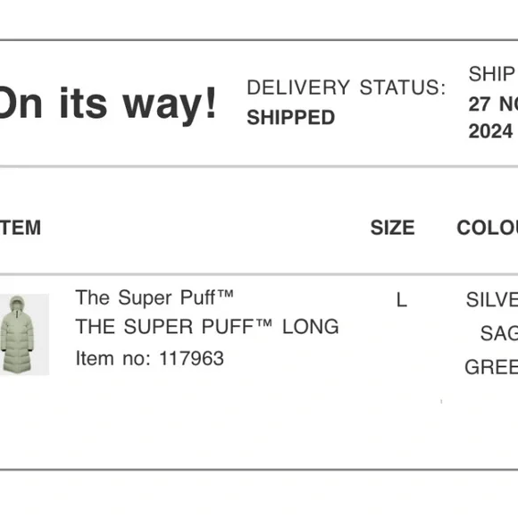Select the word 'LONG' in product title

pyautogui.click(x=311, y=327)
